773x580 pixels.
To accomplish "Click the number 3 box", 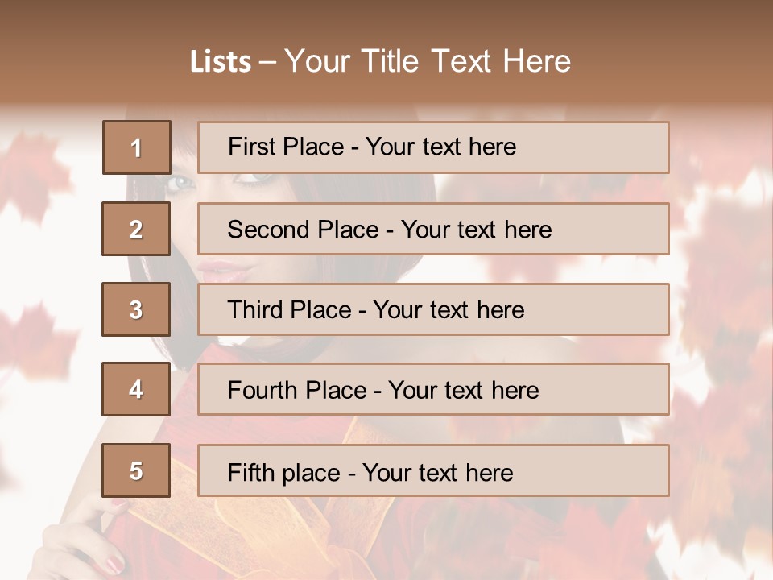I will point(136,309).
